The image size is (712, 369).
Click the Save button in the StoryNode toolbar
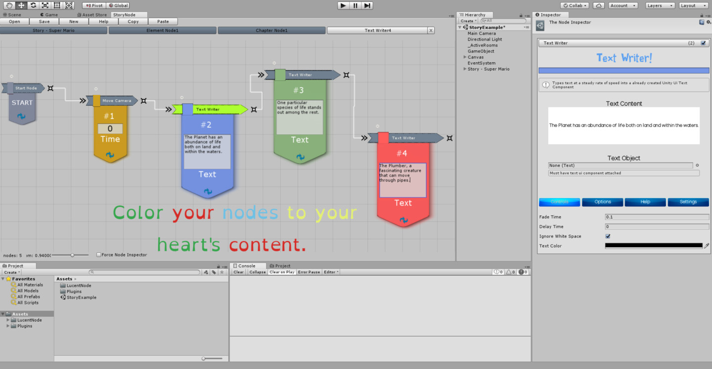(x=44, y=21)
